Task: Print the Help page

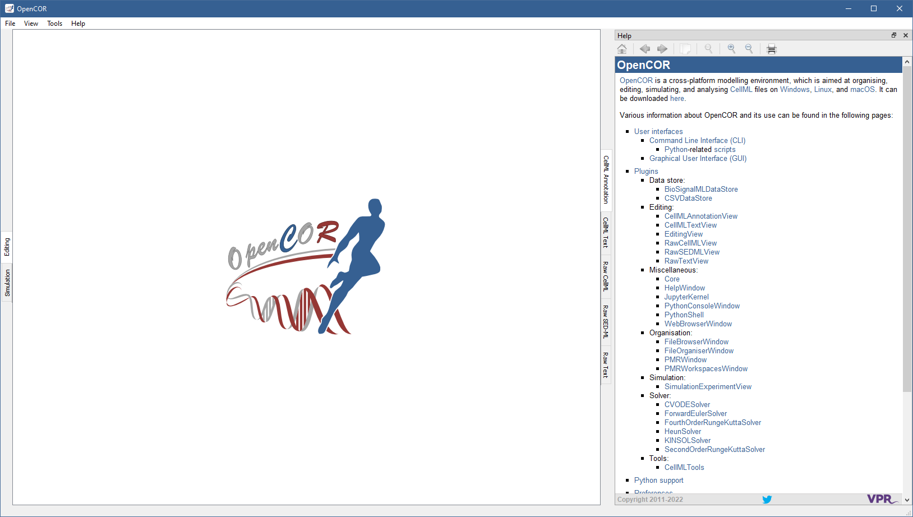Action: click(x=772, y=49)
